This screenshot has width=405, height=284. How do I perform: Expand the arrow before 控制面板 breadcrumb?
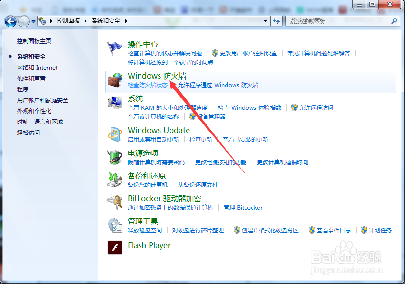click(x=51, y=21)
